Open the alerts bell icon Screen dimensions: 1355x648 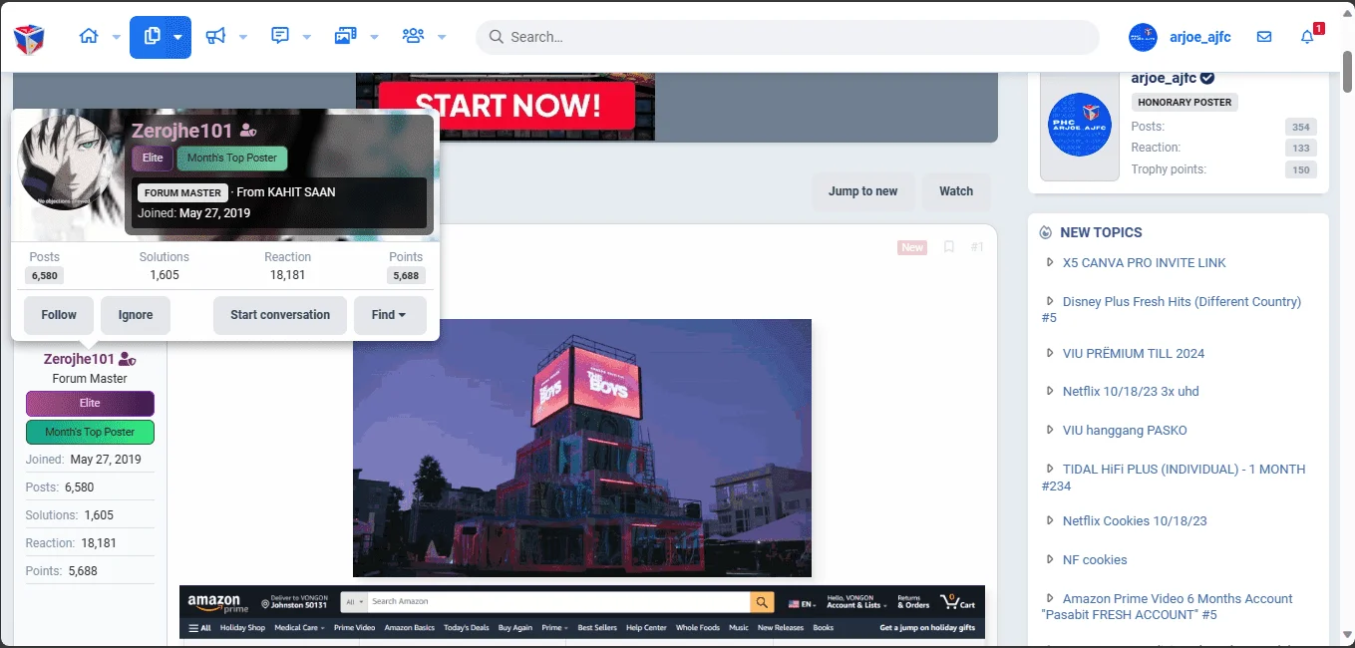[x=1307, y=37]
